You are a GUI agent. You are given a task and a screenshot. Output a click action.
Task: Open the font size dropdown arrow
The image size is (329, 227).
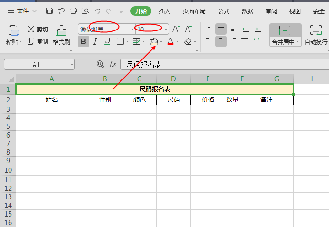166,29
